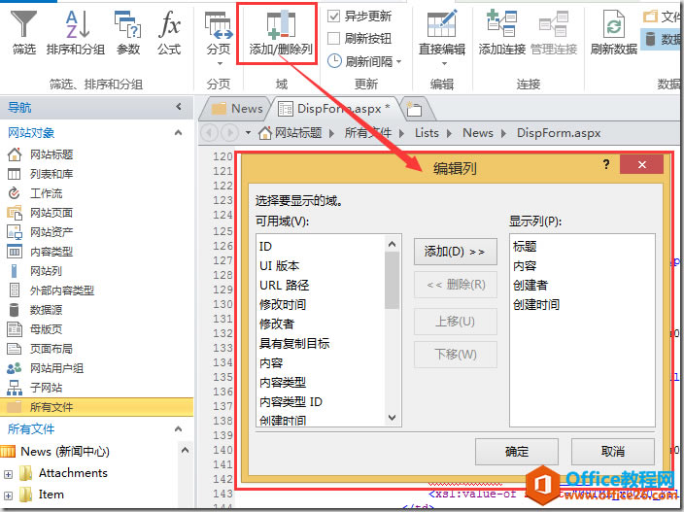The image size is (684, 512).
Task: Open the 公式 formula tool
Action: (169, 33)
